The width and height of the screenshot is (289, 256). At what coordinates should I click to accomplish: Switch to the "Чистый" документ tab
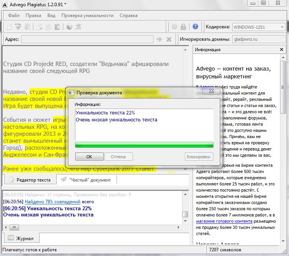tap(88, 180)
